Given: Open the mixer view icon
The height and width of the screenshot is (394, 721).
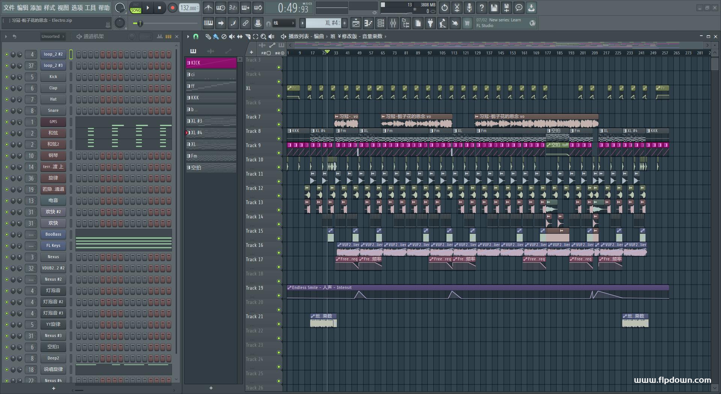Looking at the screenshot, I should pyautogui.click(x=393, y=23).
